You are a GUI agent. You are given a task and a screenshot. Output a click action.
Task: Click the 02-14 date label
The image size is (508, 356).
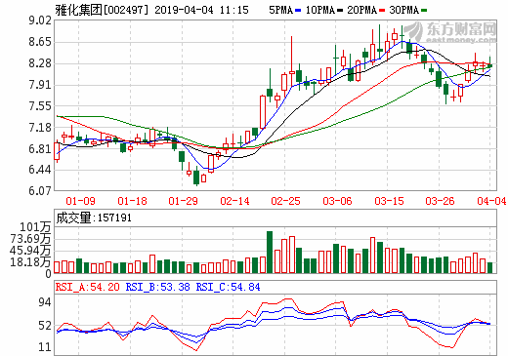234,201
